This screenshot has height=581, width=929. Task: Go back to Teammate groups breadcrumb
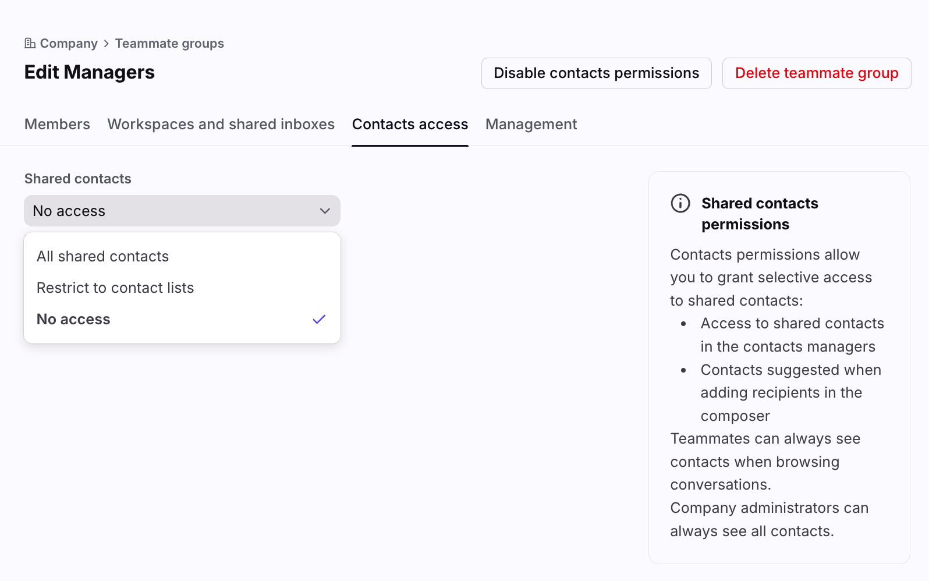pos(169,44)
